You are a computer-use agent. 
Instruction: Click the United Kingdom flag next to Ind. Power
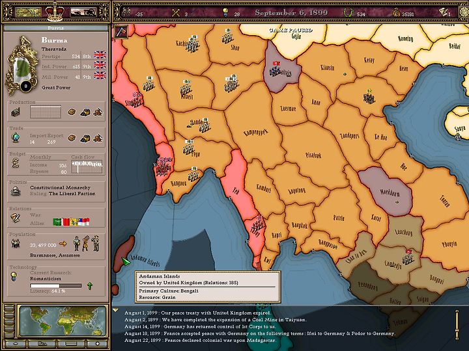point(100,65)
